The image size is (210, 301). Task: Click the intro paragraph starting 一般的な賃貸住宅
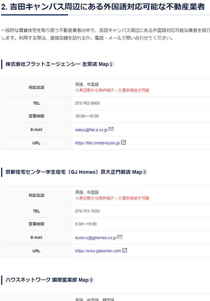point(106,34)
